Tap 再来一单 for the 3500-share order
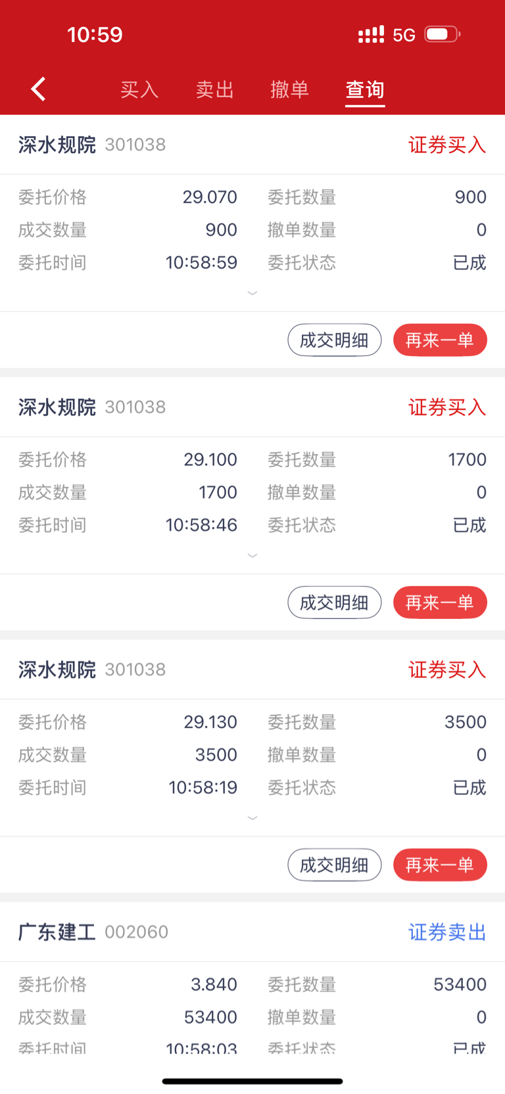 (x=440, y=865)
